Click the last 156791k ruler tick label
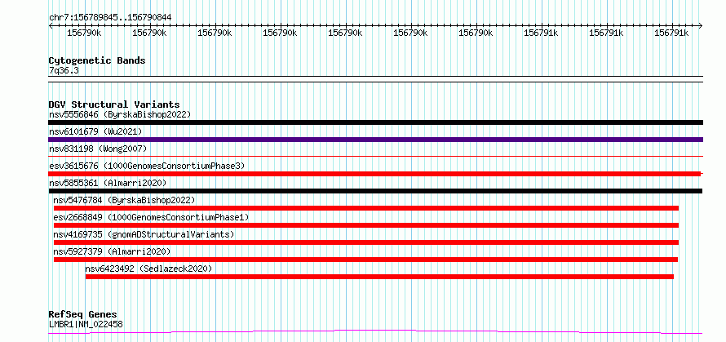The image size is (726, 342). tap(672, 33)
